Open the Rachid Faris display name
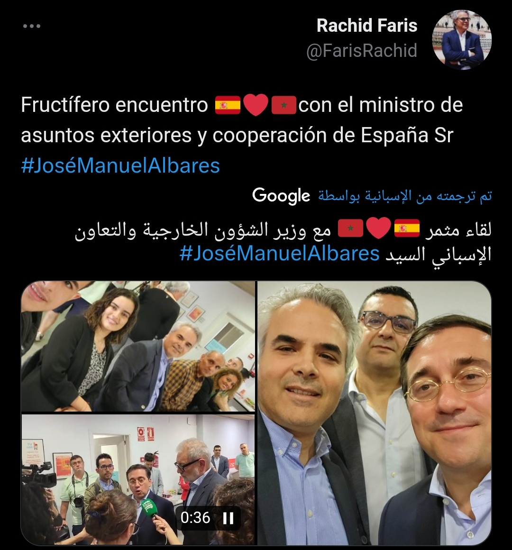The image size is (512, 550). [x=367, y=25]
